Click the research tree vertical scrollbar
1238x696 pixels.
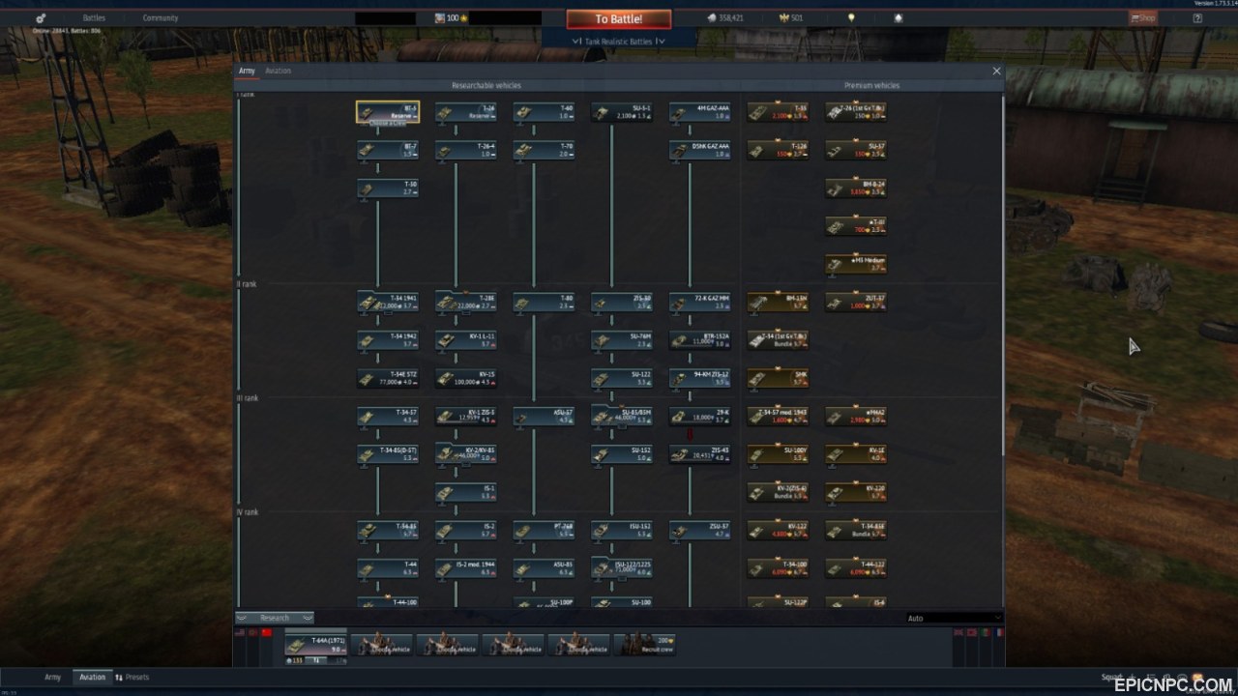pyautogui.click(x=1002, y=275)
